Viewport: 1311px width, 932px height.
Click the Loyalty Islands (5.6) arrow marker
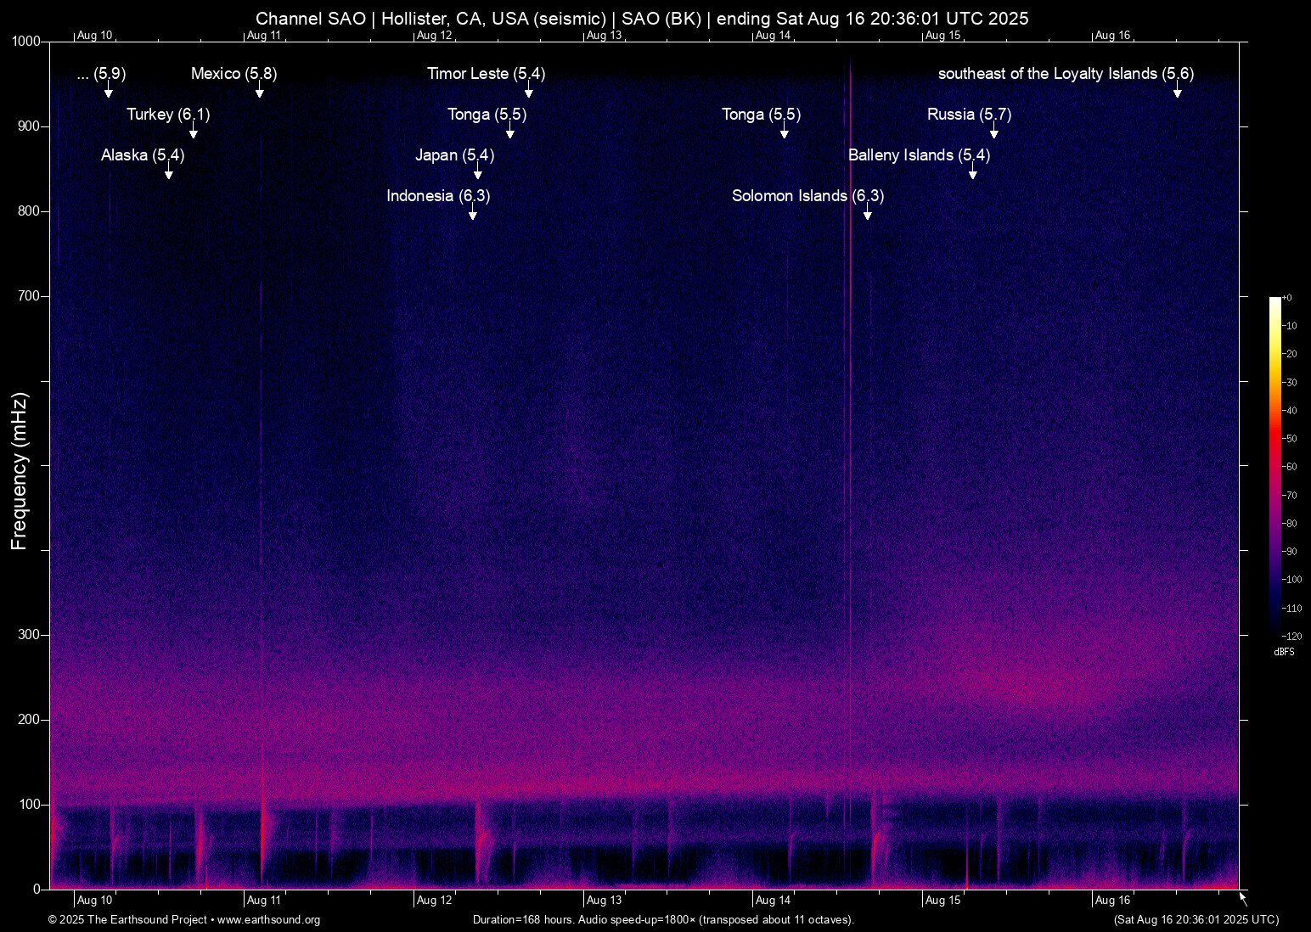click(1178, 91)
